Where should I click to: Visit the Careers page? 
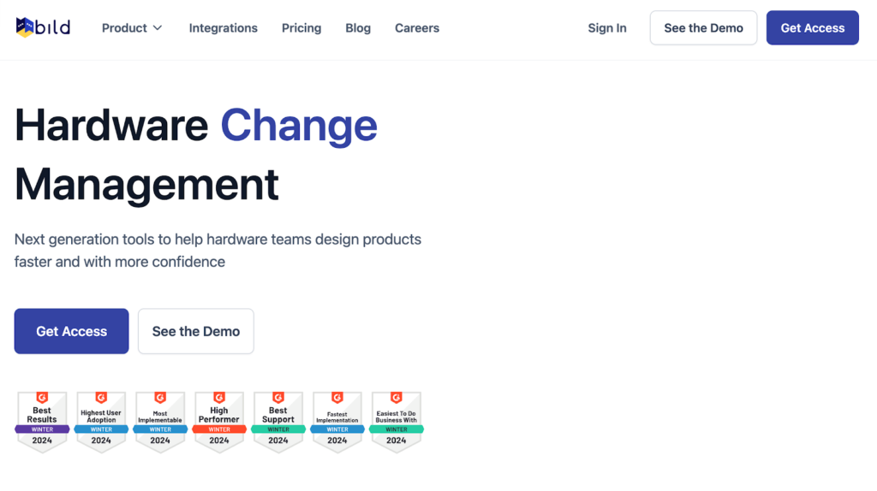(417, 28)
